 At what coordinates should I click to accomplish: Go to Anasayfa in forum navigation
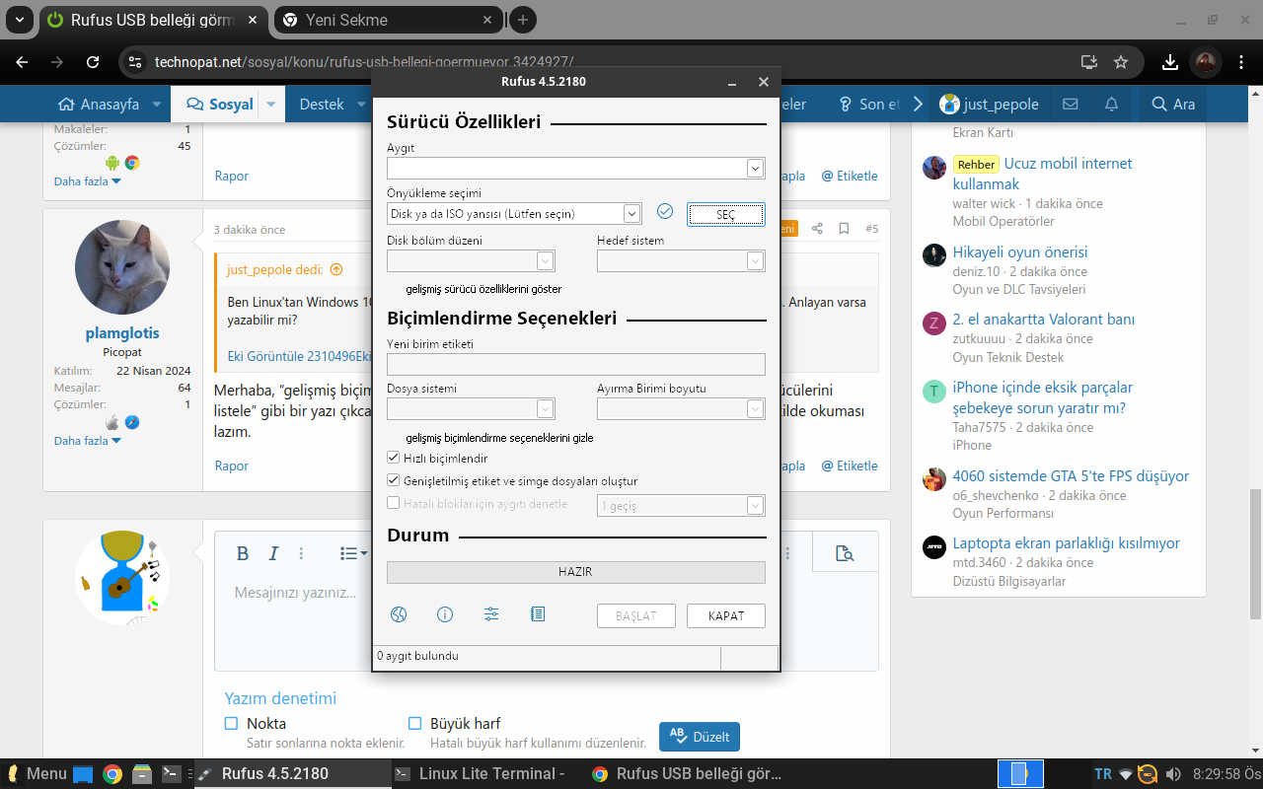tap(98, 104)
